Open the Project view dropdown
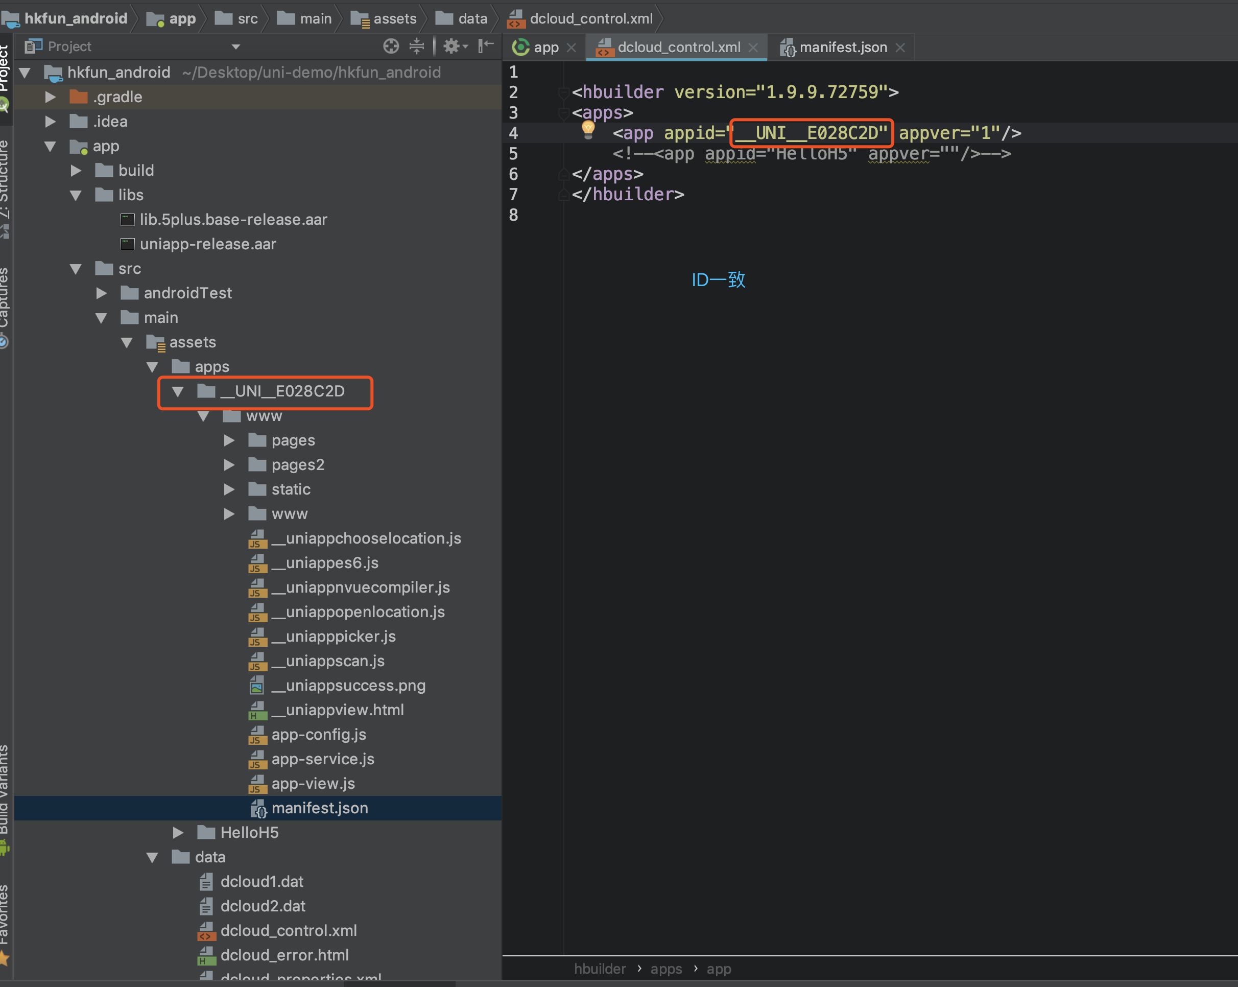 235,46
